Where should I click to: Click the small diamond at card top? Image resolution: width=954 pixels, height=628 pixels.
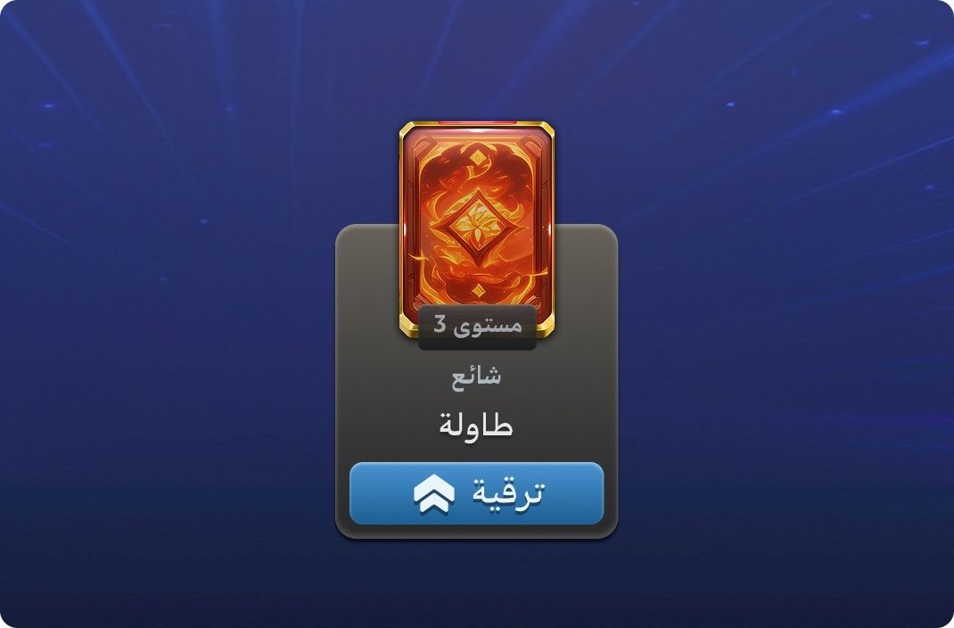pos(480,158)
